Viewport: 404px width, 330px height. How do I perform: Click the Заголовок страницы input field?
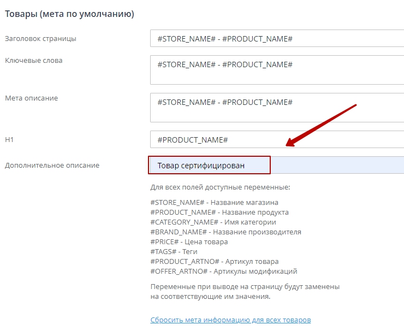click(x=276, y=39)
